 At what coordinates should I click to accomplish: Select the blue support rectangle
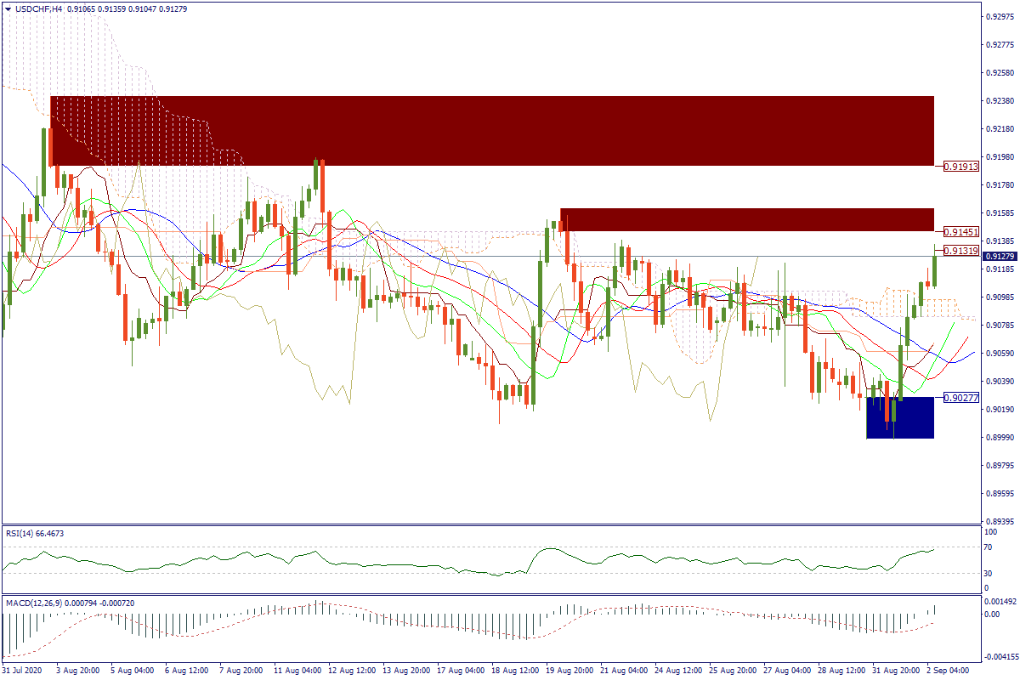pyautogui.click(x=900, y=417)
